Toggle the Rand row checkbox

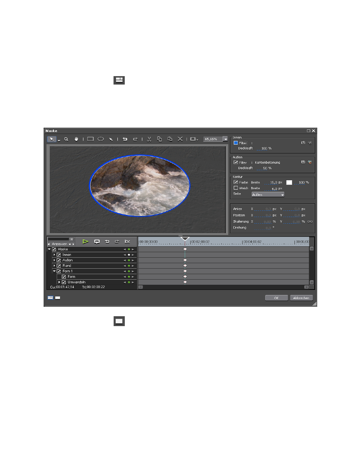(59, 266)
